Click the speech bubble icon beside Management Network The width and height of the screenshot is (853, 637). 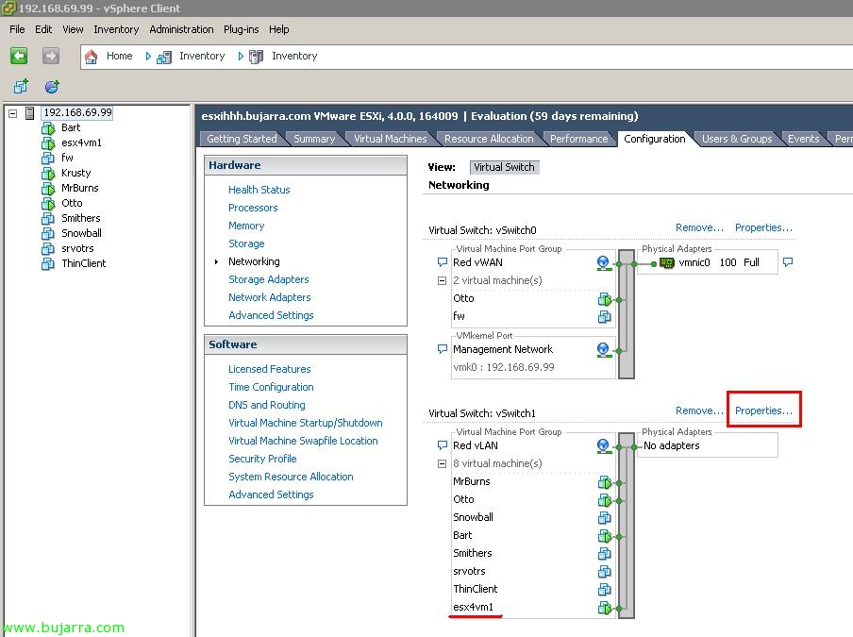443,348
